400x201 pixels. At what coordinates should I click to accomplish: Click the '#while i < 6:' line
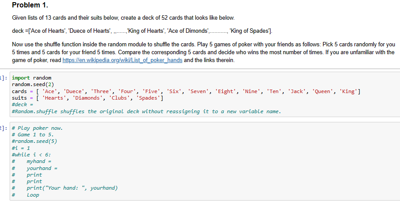click(32, 155)
